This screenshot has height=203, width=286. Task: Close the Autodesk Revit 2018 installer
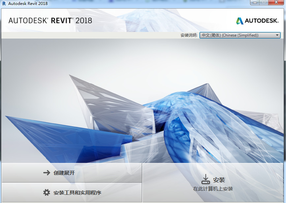pos(276,3)
